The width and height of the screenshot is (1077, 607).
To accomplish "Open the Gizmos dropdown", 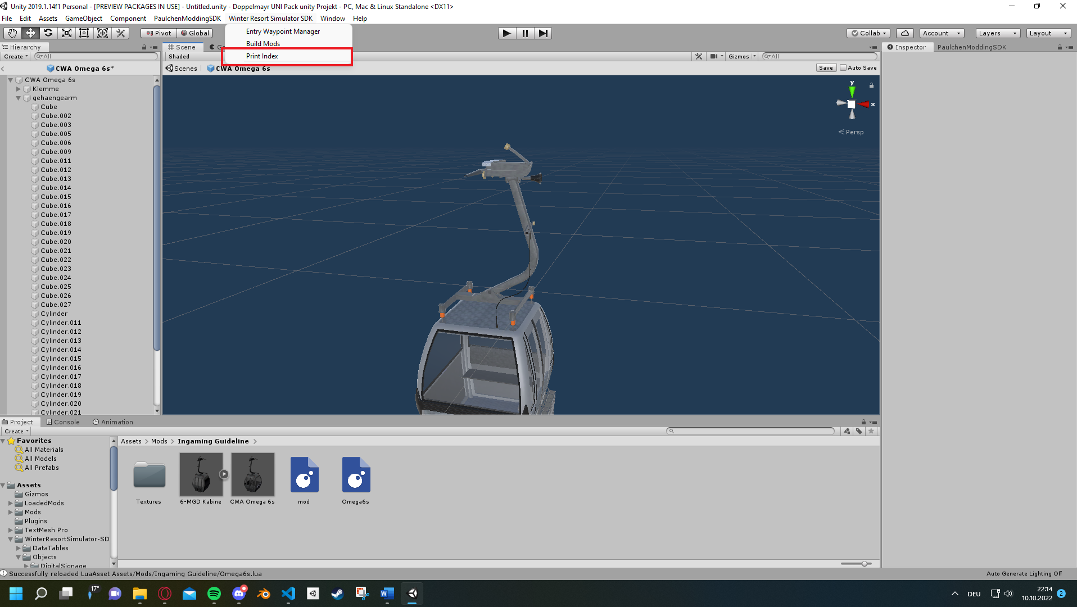I will (x=741, y=56).
